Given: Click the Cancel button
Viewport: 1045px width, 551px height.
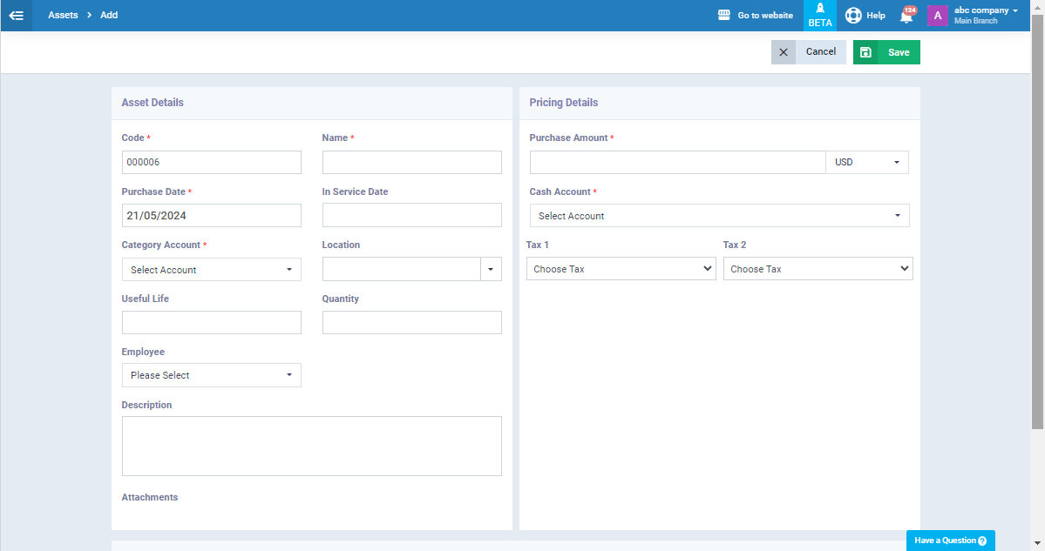Looking at the screenshot, I should [809, 52].
